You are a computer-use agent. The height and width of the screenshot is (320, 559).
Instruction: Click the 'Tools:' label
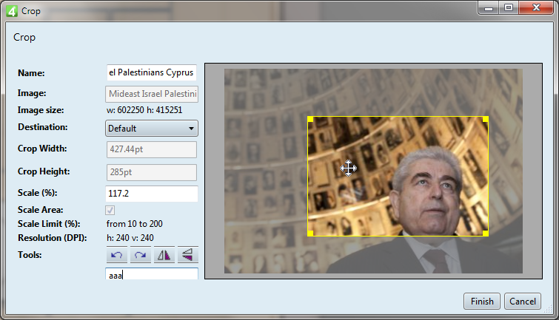(x=30, y=255)
